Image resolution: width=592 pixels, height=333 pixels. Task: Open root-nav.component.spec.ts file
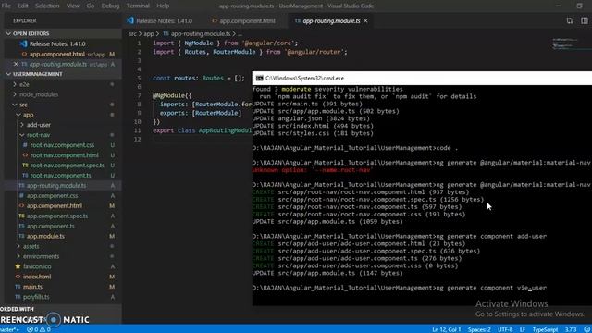67,166
